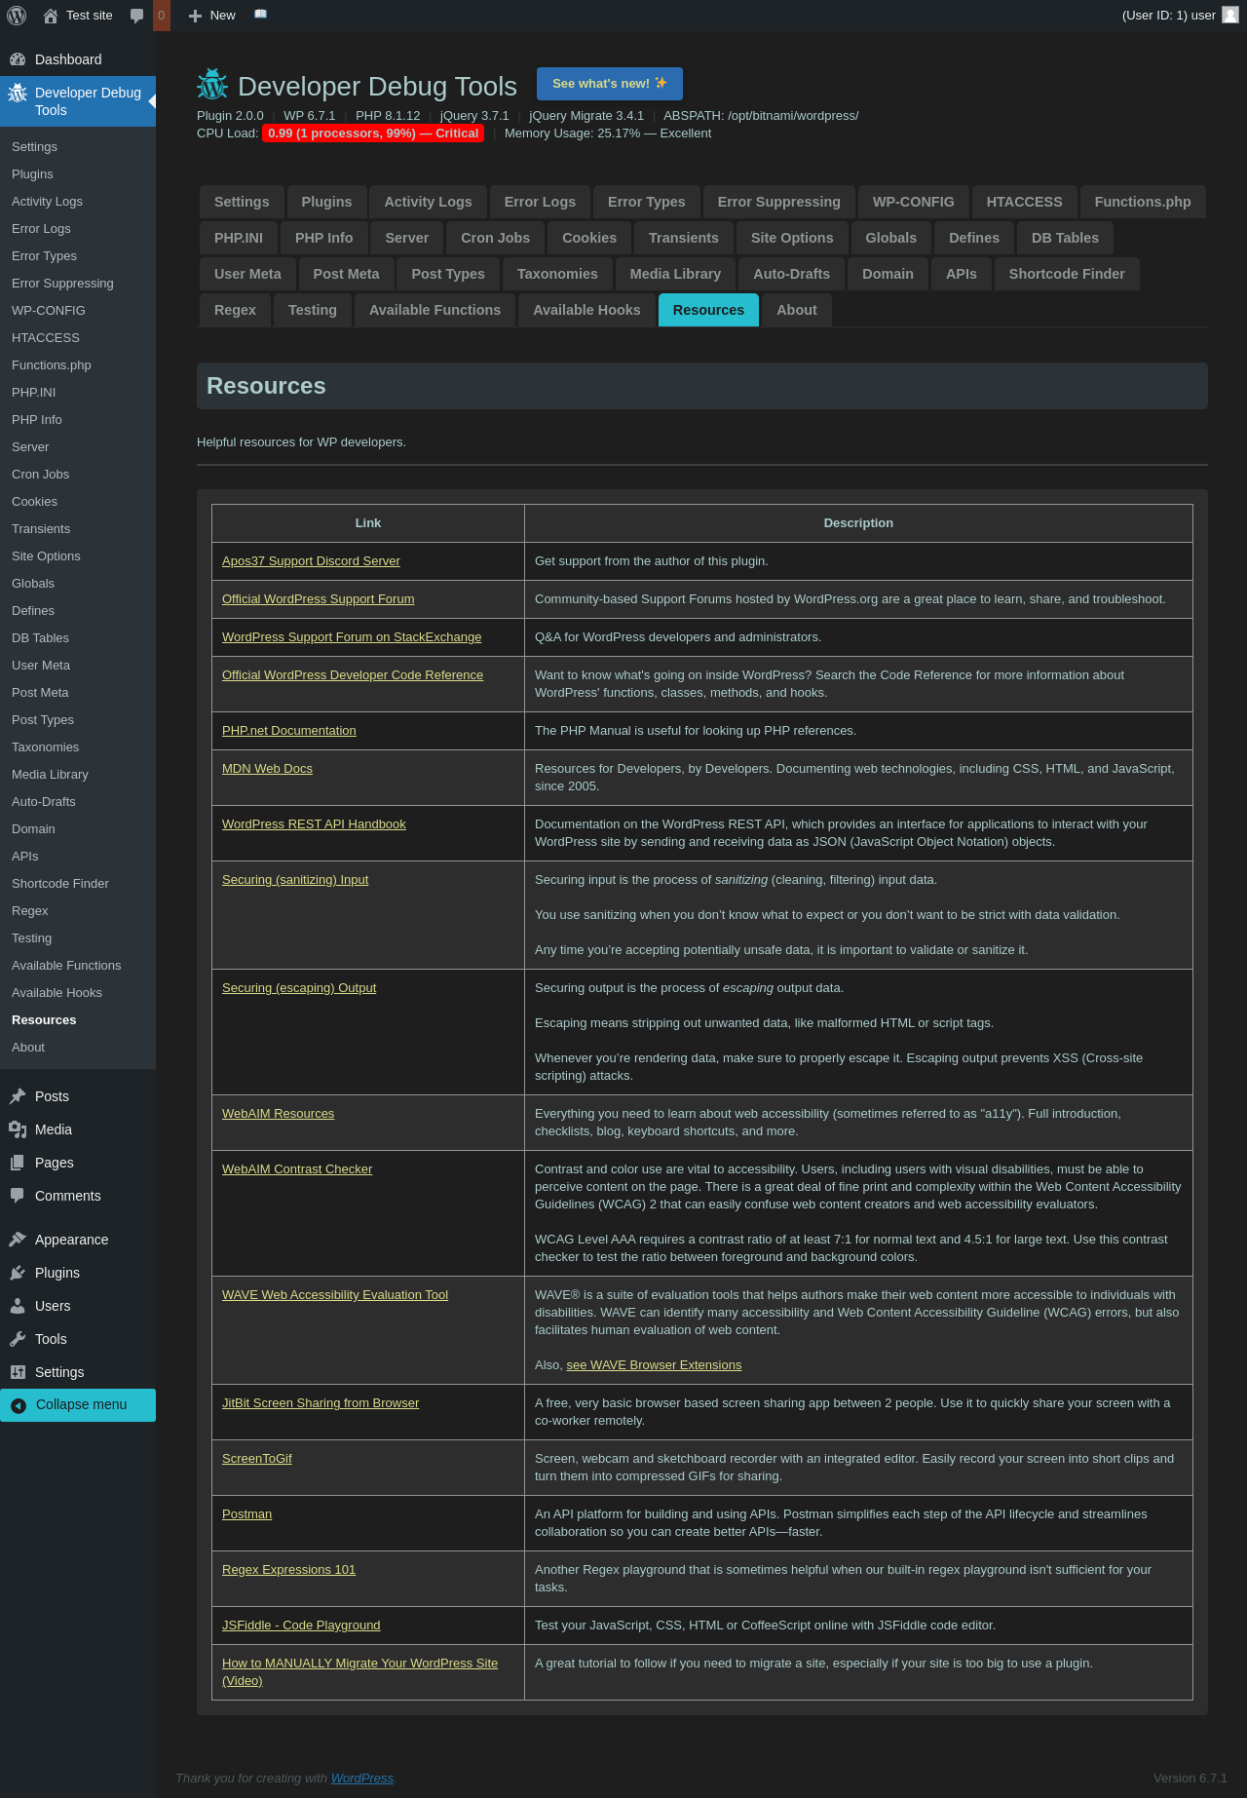The width and height of the screenshot is (1247, 1798).
Task: Open Official WordPress Support Forum link
Action: click(319, 599)
